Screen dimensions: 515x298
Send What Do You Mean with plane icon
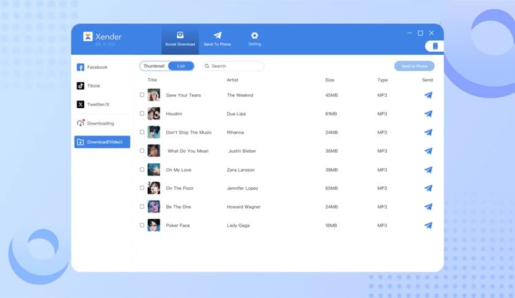pos(428,151)
